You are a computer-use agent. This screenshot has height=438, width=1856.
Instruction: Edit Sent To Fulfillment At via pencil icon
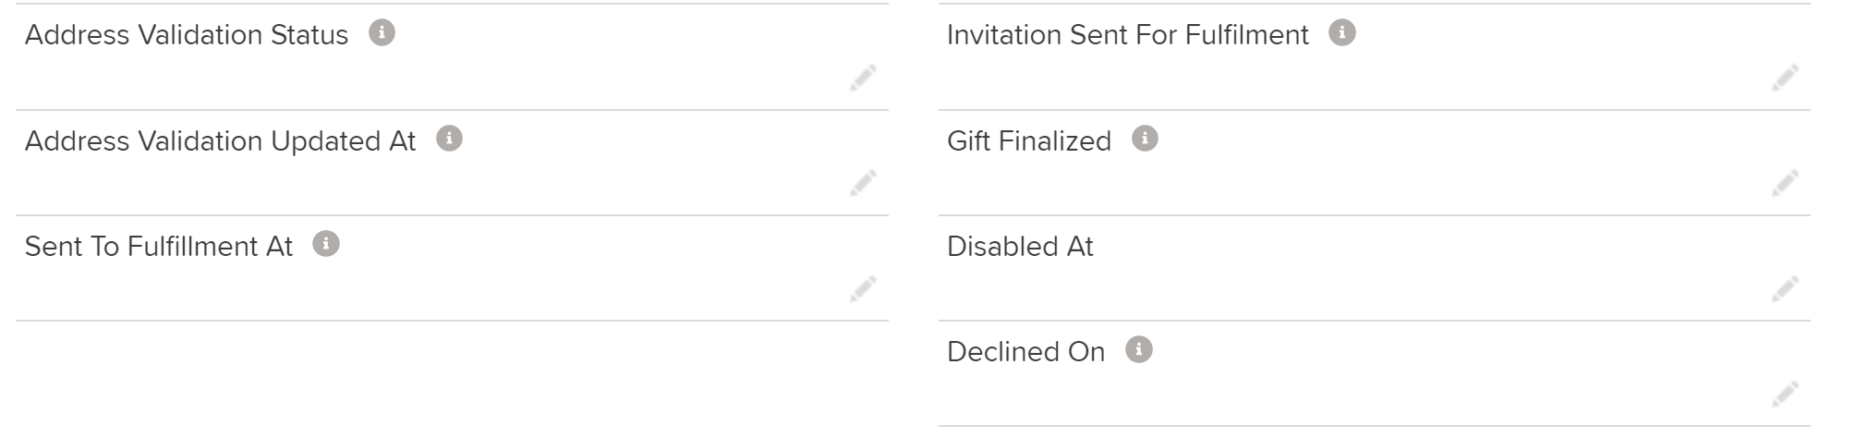(x=863, y=288)
